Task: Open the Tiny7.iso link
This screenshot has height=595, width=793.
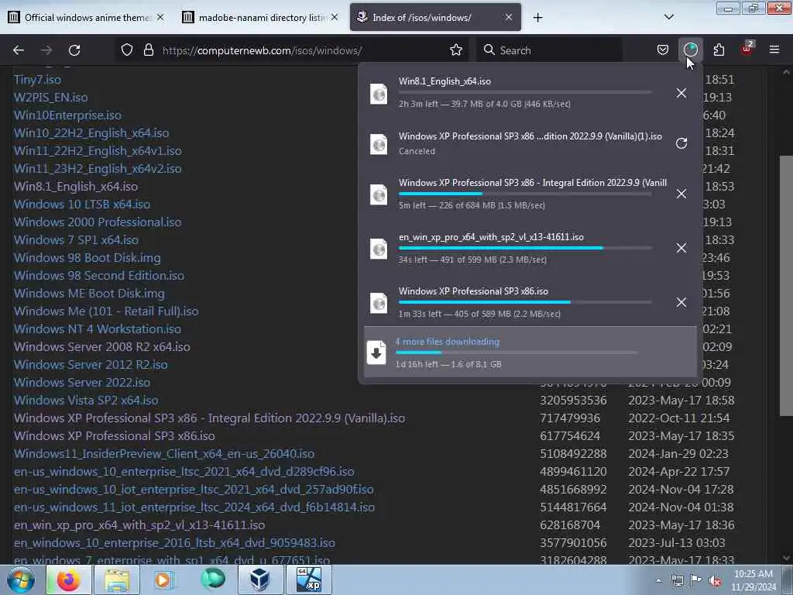Action: coord(37,80)
